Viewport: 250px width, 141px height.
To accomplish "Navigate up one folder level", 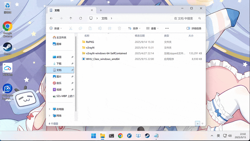I will click(x=71, y=18).
